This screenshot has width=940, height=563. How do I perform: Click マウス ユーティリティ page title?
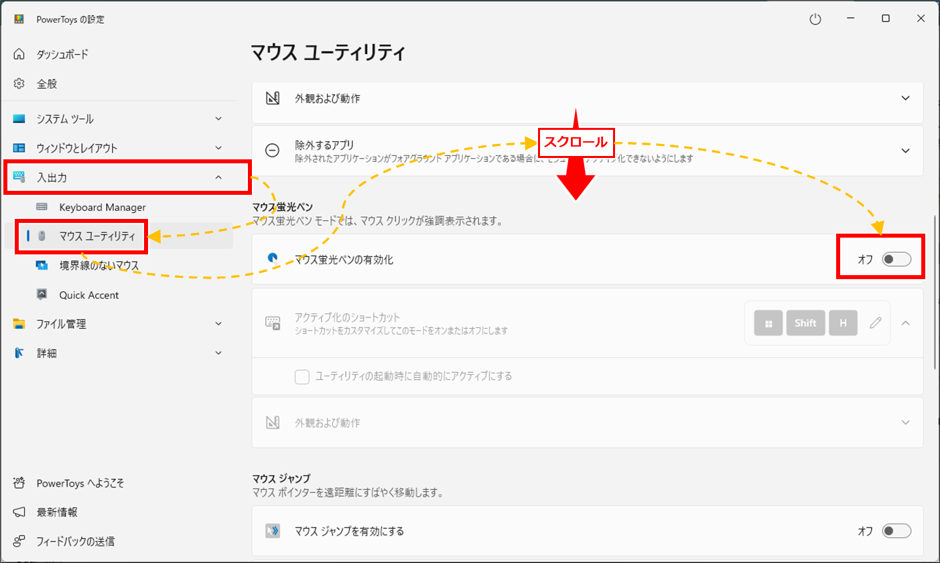pos(328,52)
